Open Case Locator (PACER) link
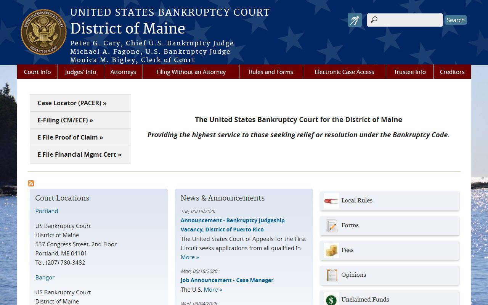Image resolution: width=488 pixels, height=305 pixels. pyautogui.click(x=80, y=103)
